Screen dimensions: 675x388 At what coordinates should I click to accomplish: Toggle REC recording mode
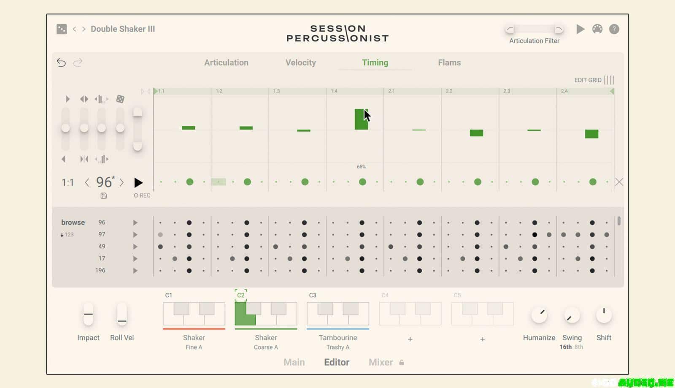tap(142, 195)
